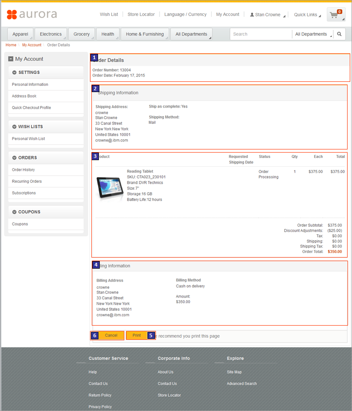Collapse the COUPONS section arrow icon
The width and height of the screenshot is (352, 411).
click(14, 212)
